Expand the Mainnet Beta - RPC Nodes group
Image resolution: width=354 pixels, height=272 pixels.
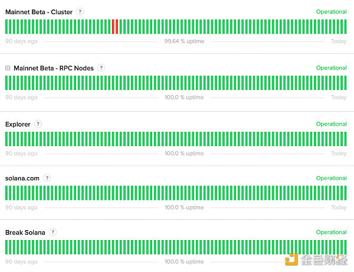pyautogui.click(x=8, y=68)
